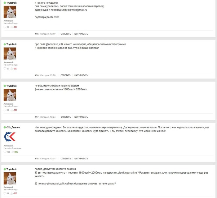Image resolution: width=217 pixels, height=198 pixels.
Task: Click the reputation icon in the last TrytoDoit post
Action: tap(12, 193)
